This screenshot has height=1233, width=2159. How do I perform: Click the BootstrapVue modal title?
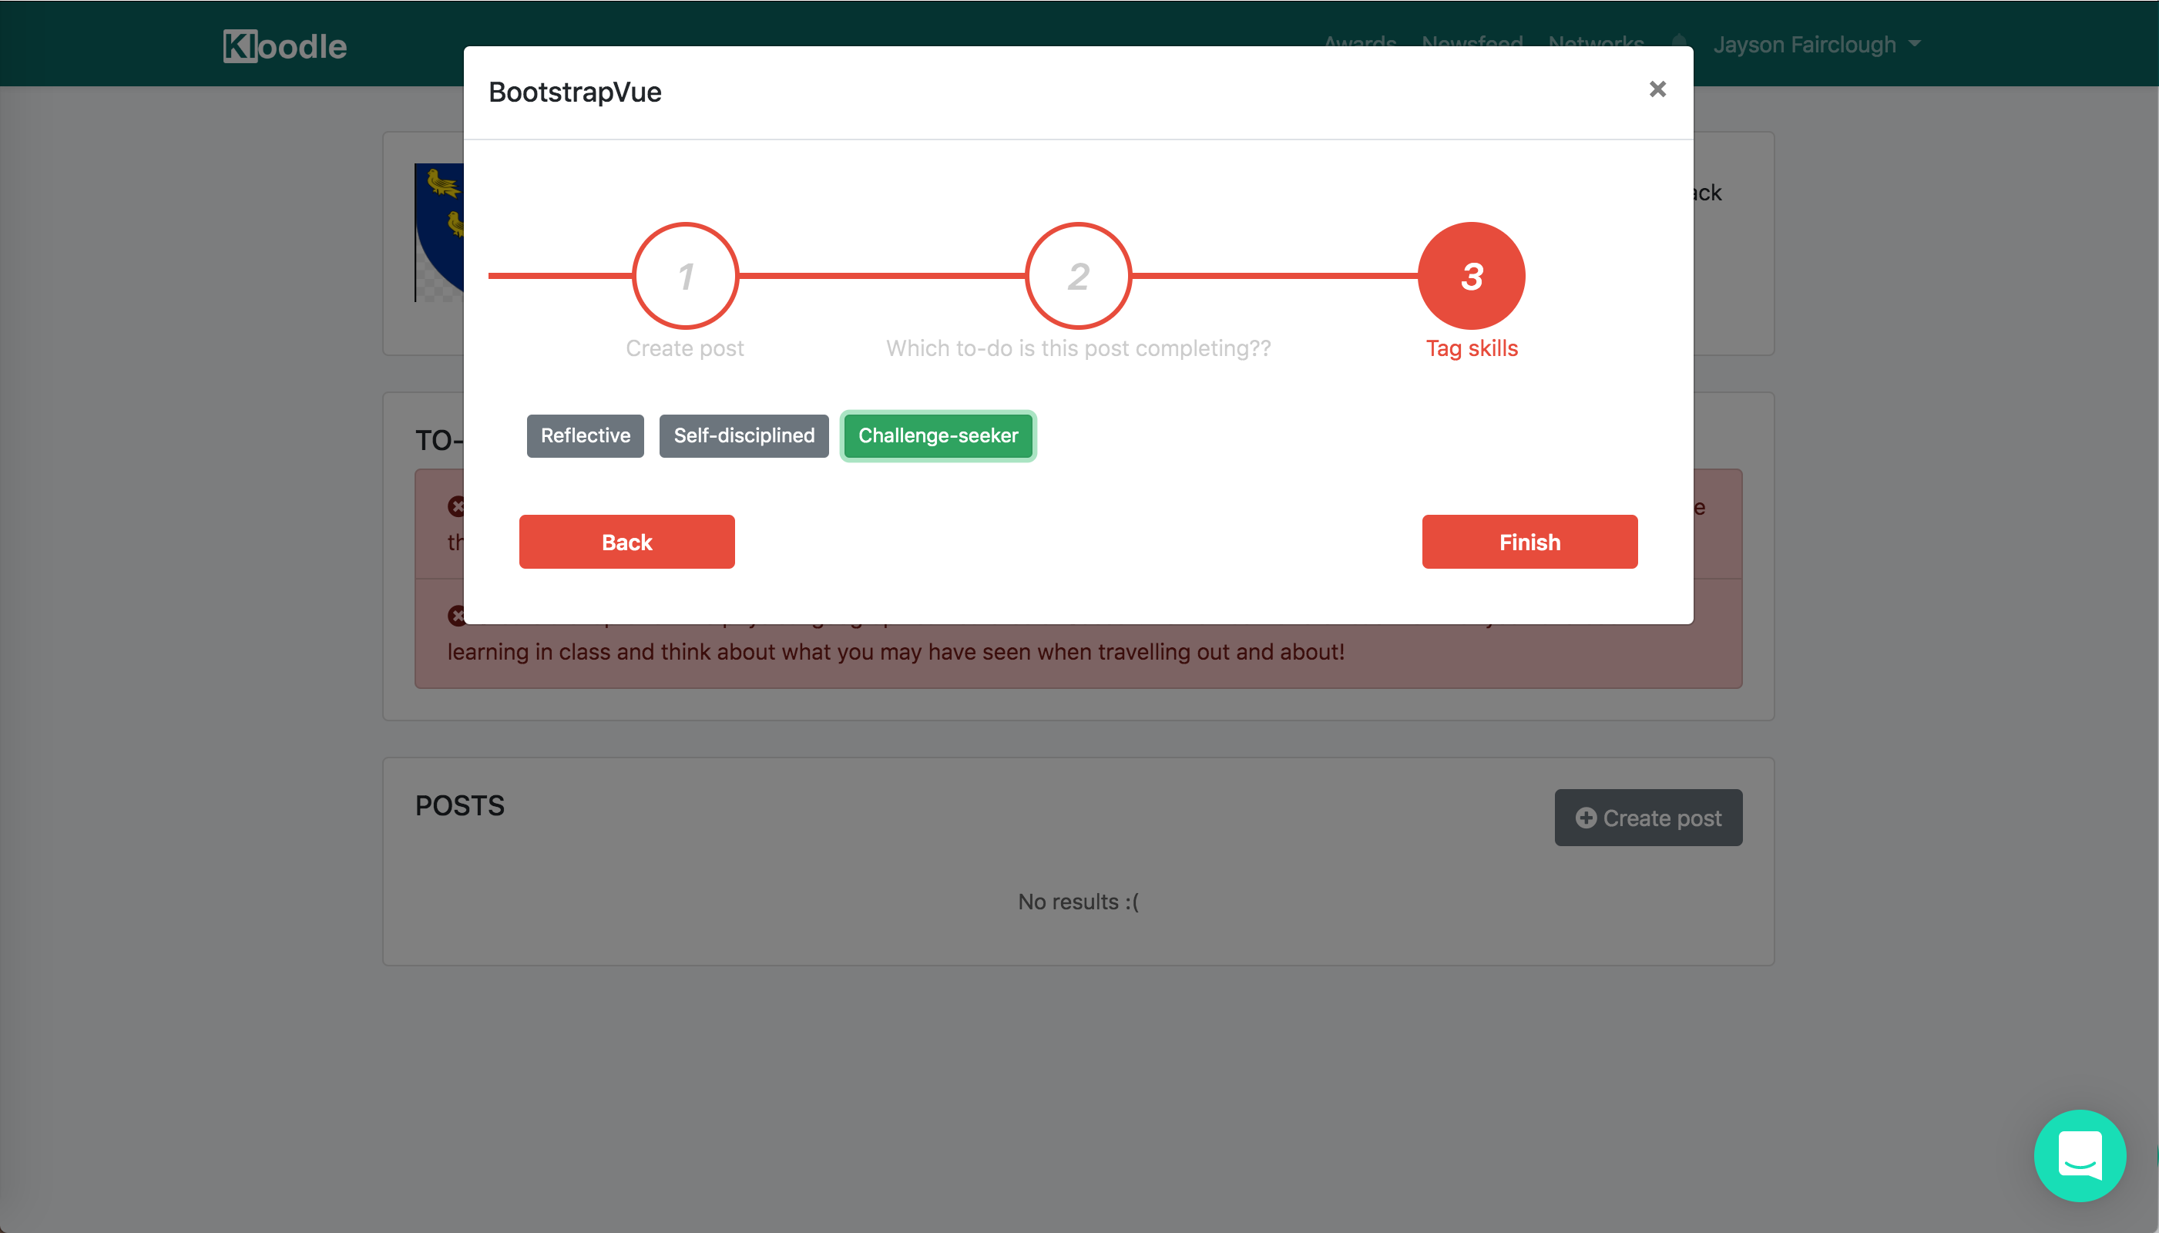point(575,92)
